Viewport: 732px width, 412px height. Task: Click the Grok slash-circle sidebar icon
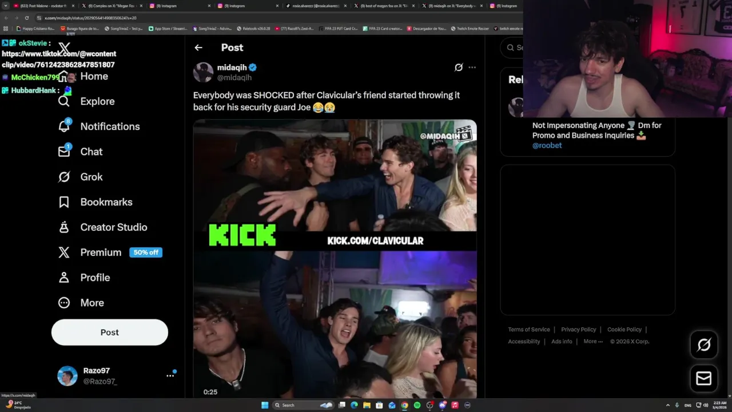[x=64, y=177]
